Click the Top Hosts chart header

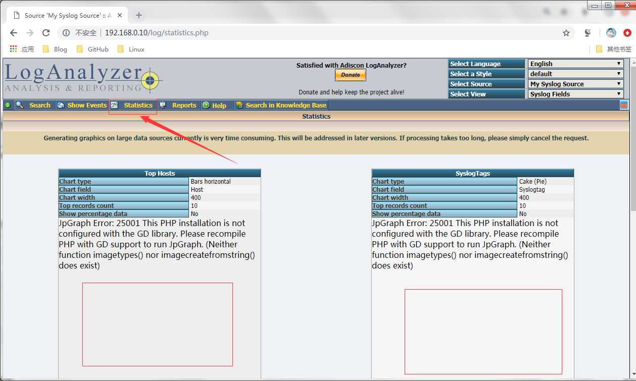click(x=160, y=173)
